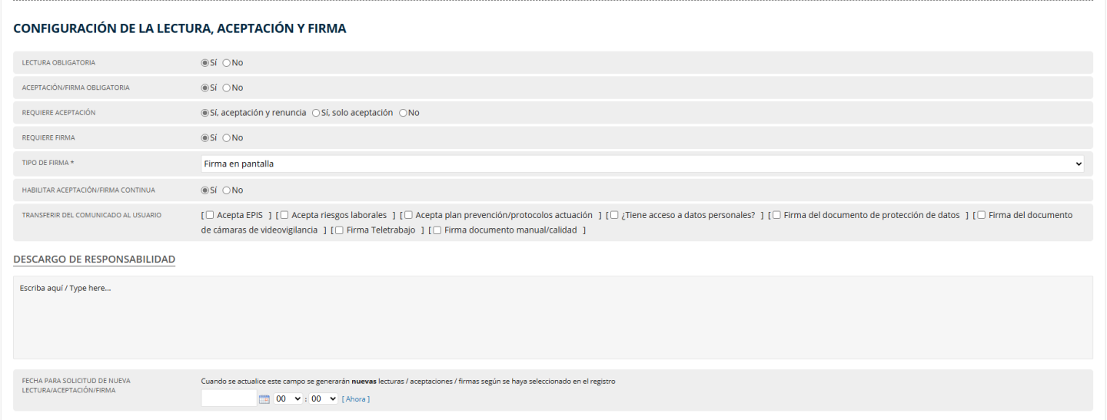Viewport: 1107px width, 420px height.
Task: Focus the Descargo de Responsabilidad text area
Action: pyautogui.click(x=553, y=317)
